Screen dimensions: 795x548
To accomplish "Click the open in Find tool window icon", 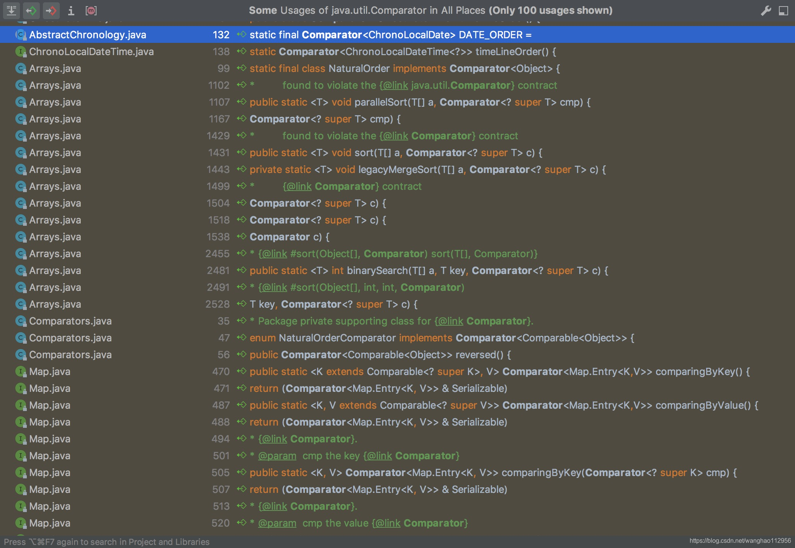I will [784, 10].
